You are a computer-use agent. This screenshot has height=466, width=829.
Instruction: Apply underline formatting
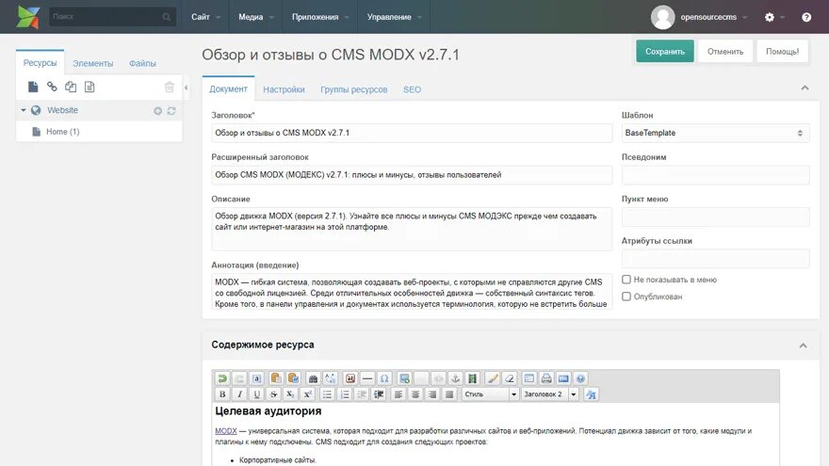pos(256,394)
